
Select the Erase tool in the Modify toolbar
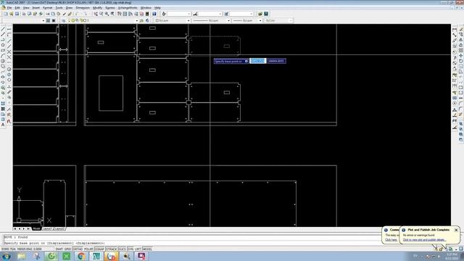pyautogui.click(x=461, y=29)
